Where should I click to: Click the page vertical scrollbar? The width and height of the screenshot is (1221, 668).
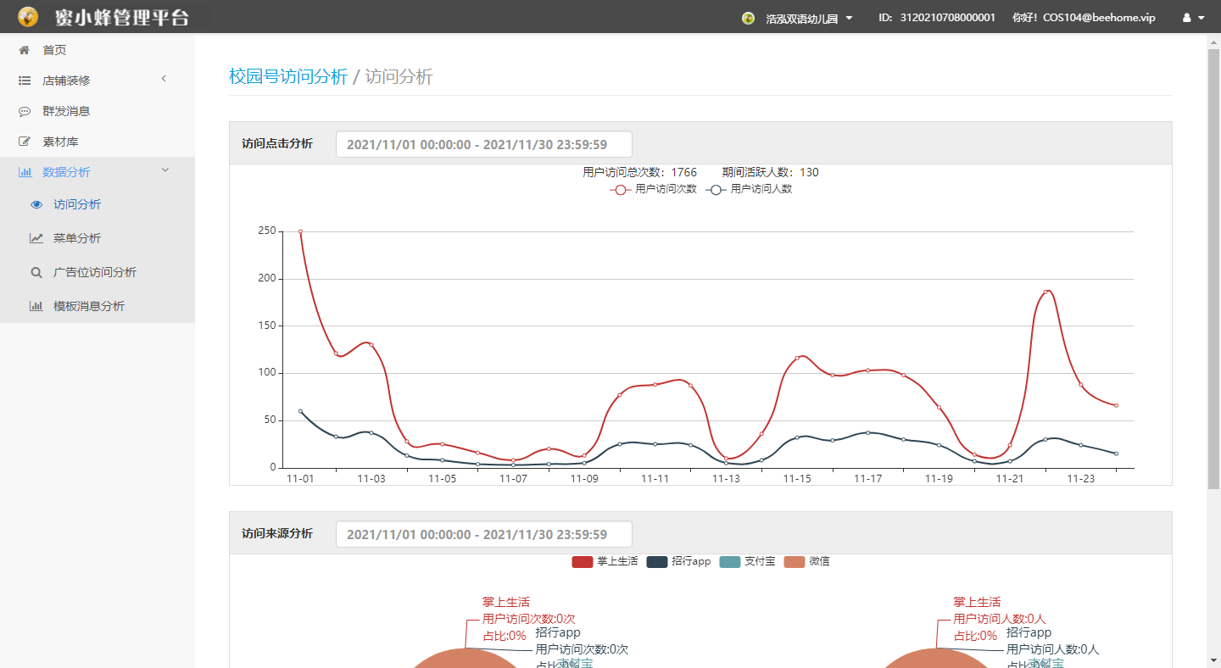pyautogui.click(x=1213, y=269)
